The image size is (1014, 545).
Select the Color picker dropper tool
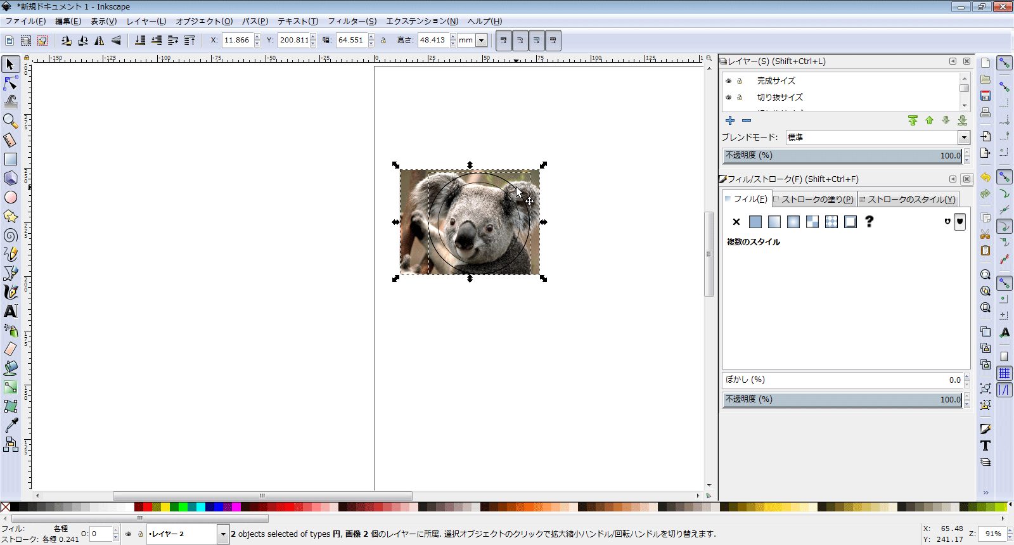pyautogui.click(x=11, y=425)
